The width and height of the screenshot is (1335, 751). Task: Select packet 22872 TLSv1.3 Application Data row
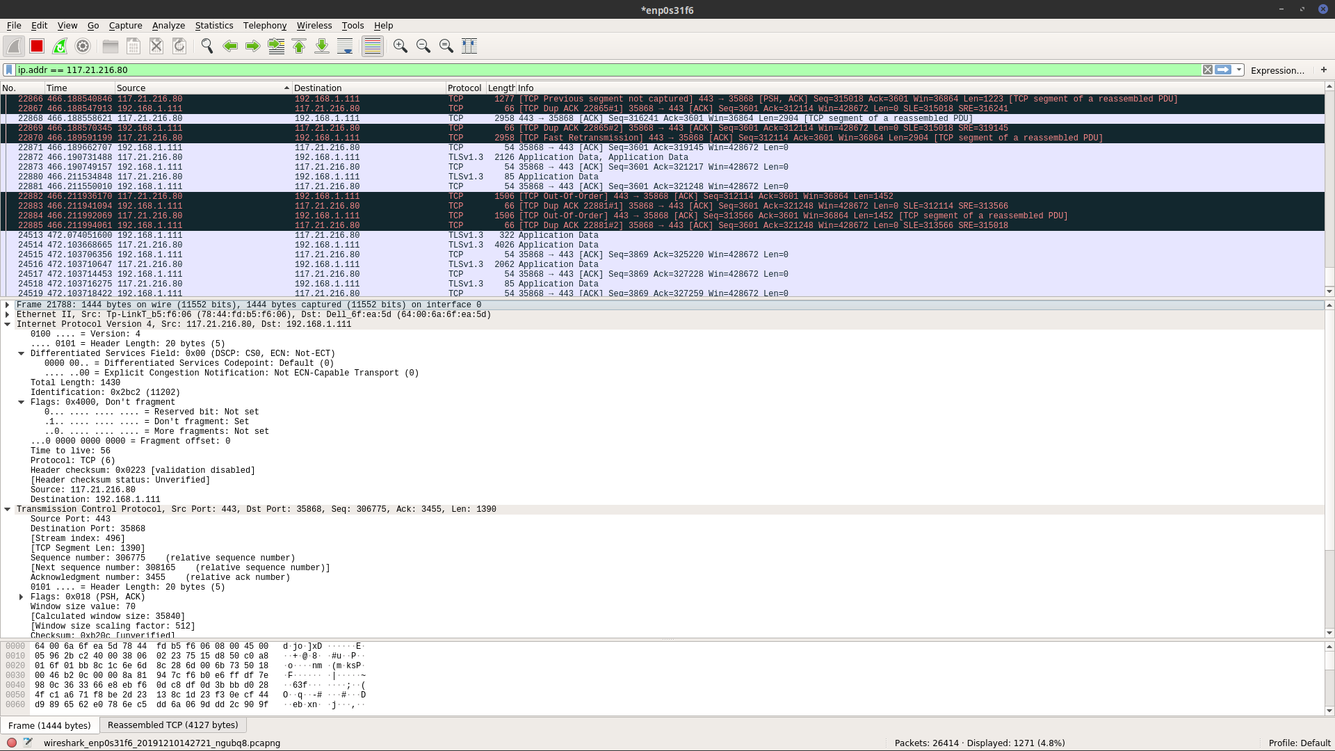(662, 157)
